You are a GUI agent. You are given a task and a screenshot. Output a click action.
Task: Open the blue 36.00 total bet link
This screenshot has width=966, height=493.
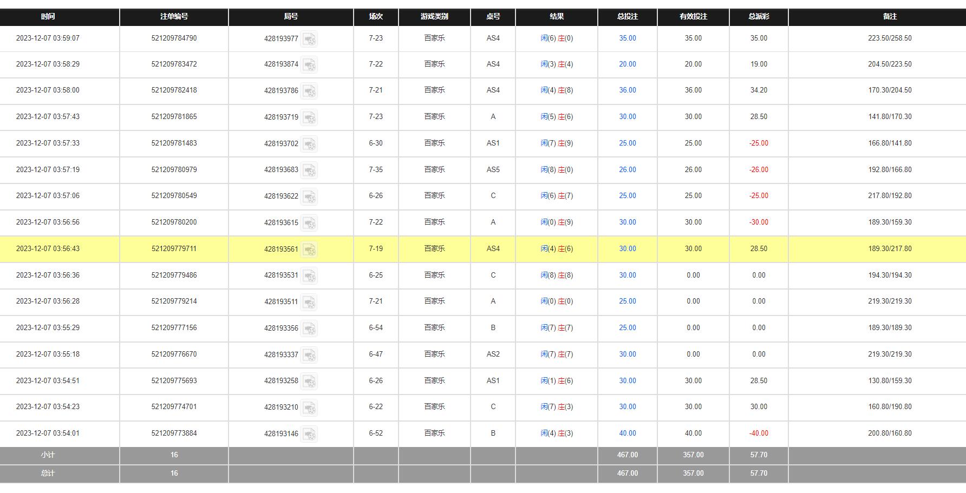628,90
